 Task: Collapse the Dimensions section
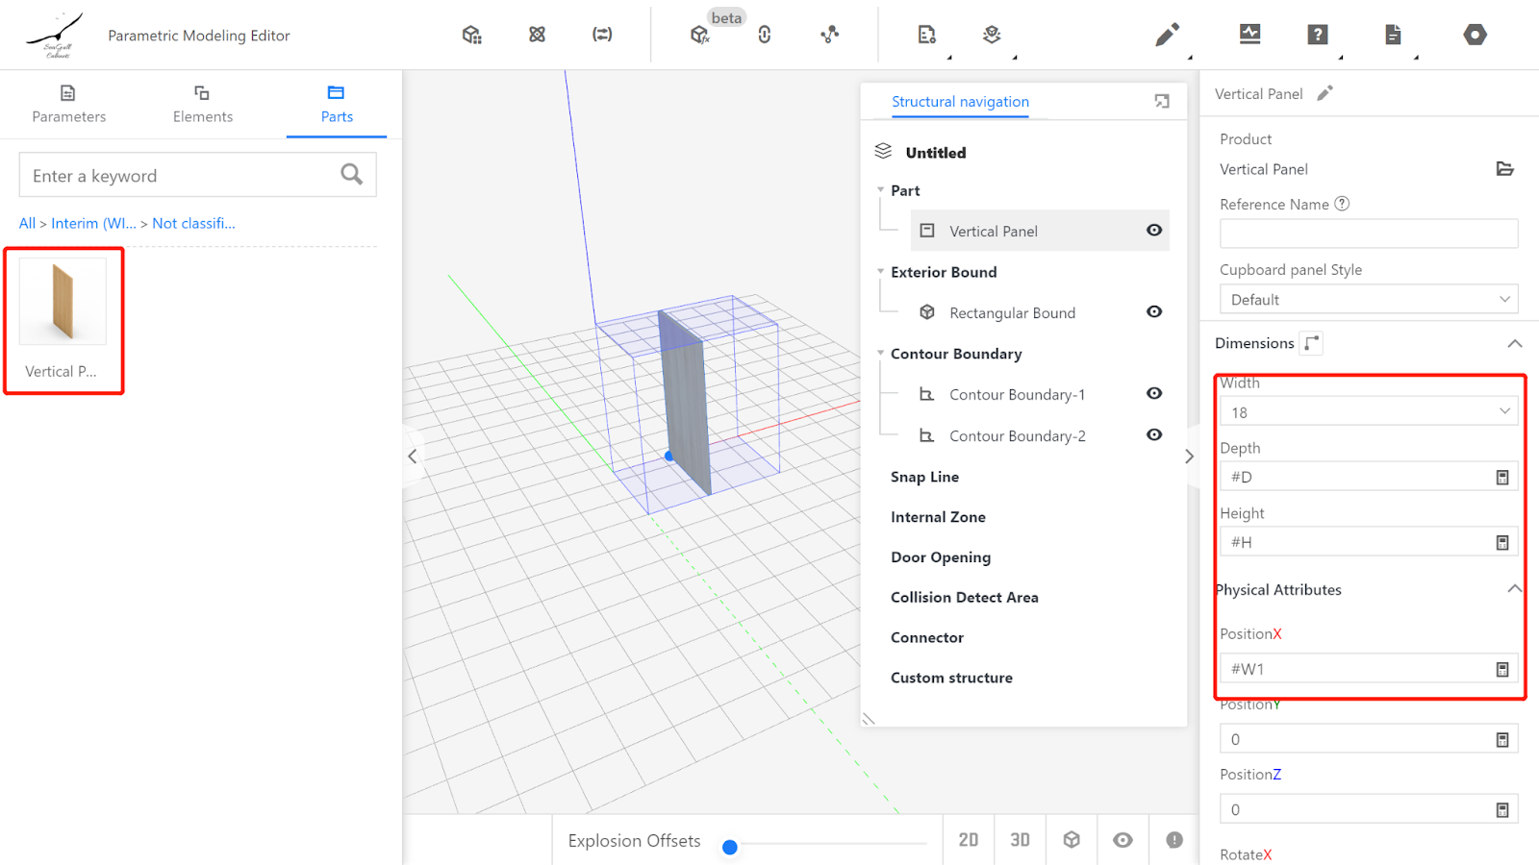pyautogui.click(x=1514, y=344)
